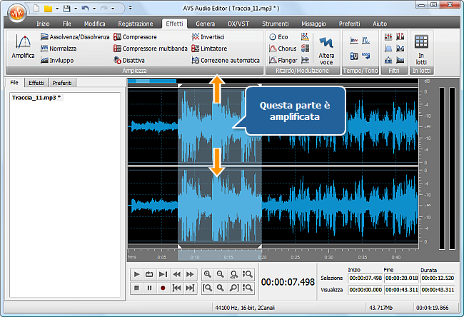
Task: Open the dropdown arrow next to Save icon
Action: point(75,9)
